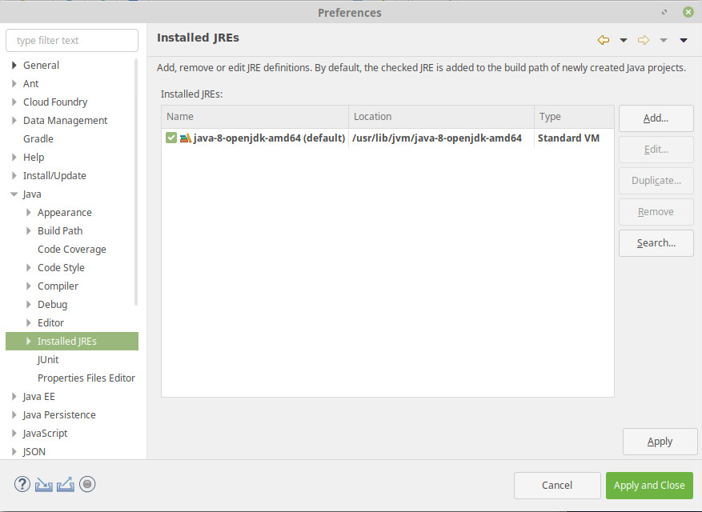Focus the type filter text field
The height and width of the screenshot is (512, 702).
[72, 41]
